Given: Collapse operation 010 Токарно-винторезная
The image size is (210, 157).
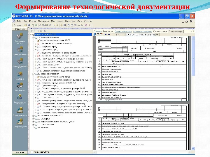Looking at the screenshot, I should coord(33,74).
